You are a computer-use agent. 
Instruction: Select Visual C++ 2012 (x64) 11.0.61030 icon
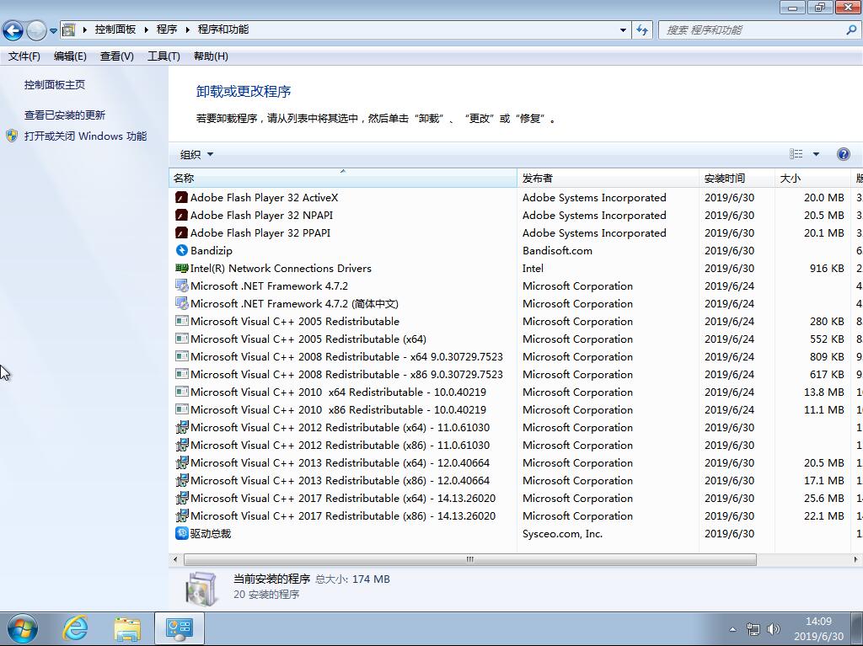click(x=181, y=427)
